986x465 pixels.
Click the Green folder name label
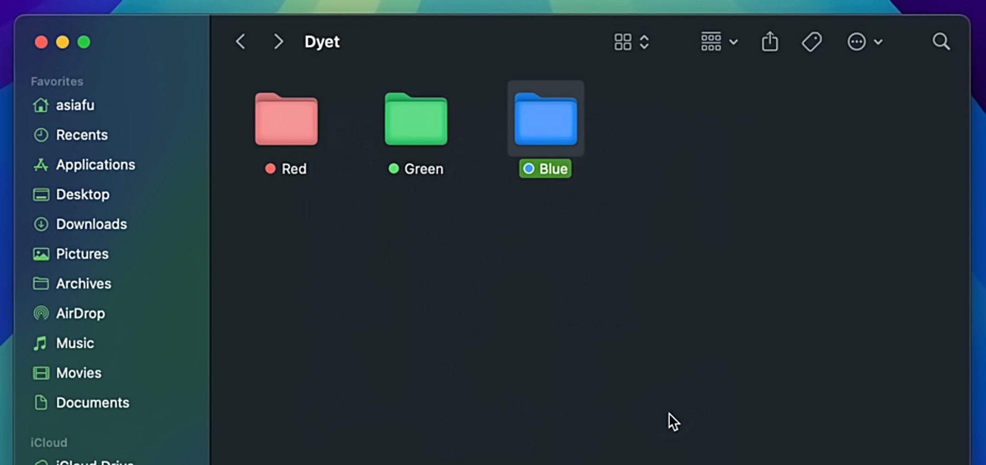click(423, 169)
